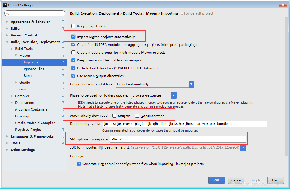
Task: Toggle Create IntelliJ IDEA modules for aggregator projects
Action: pos(73,44)
